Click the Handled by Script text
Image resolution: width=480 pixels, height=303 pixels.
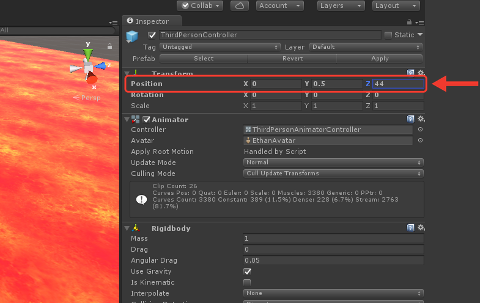coord(275,151)
